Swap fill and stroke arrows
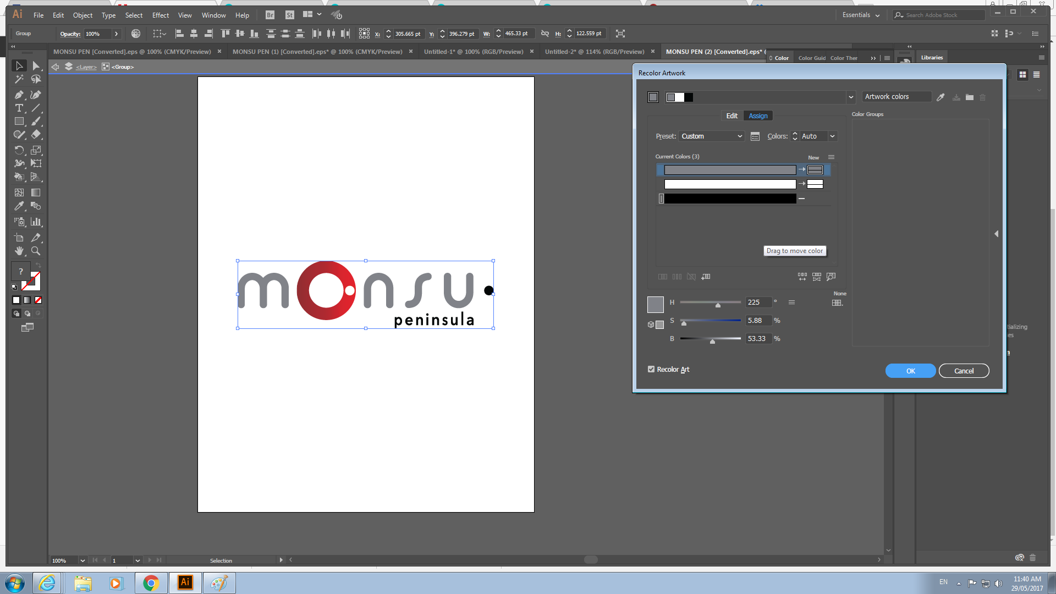 coord(38,266)
